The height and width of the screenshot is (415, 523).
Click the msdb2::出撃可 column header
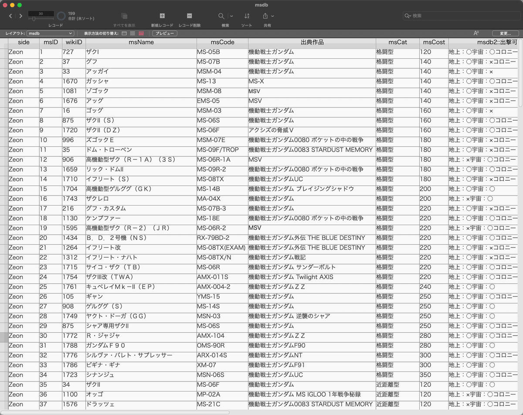pos(484,42)
